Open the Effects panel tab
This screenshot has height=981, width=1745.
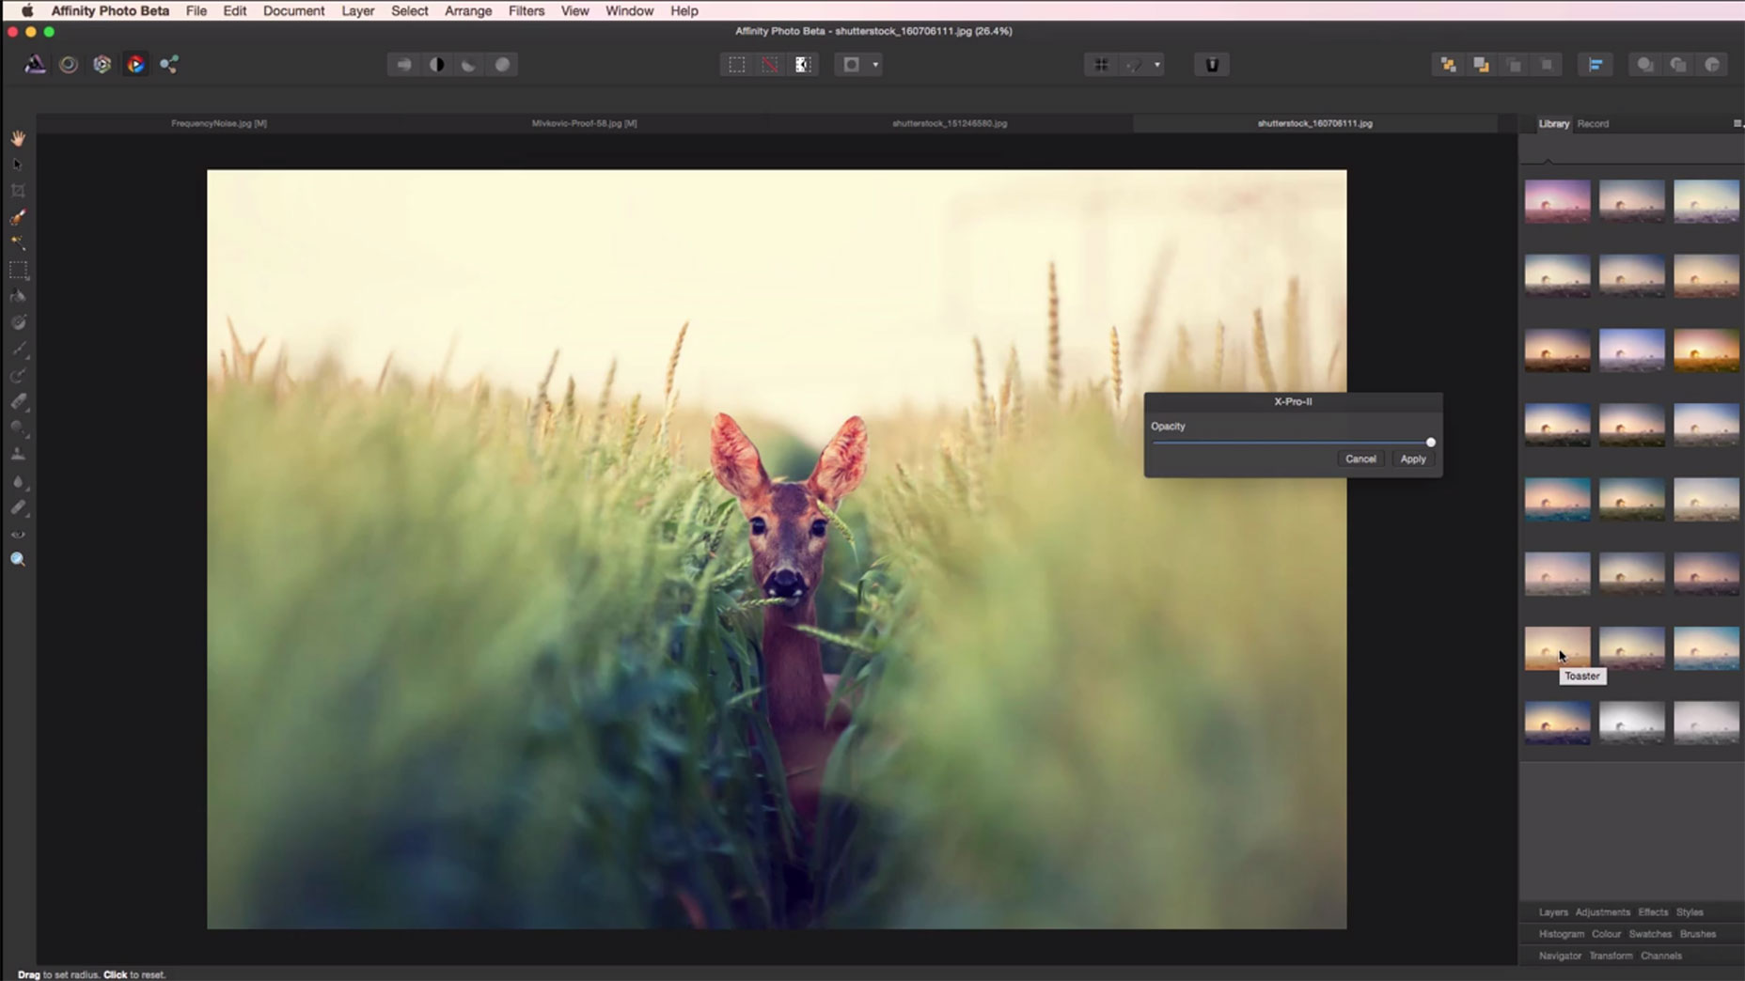1653,912
